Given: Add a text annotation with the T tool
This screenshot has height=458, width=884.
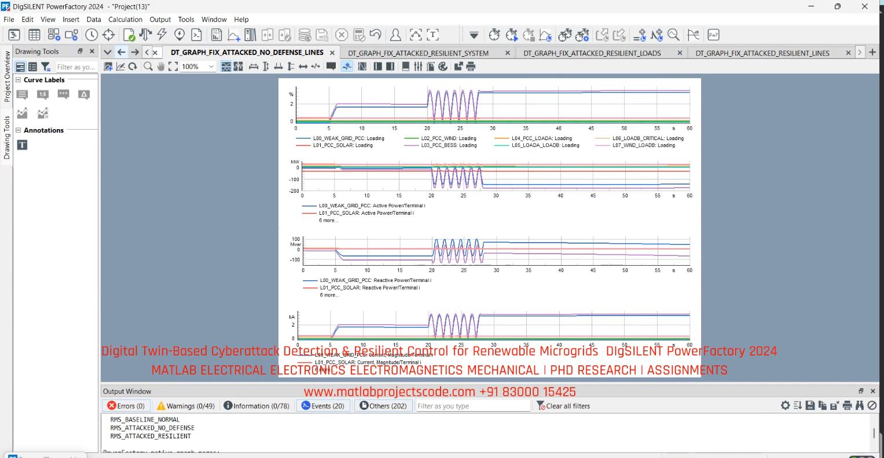Looking at the screenshot, I should pyautogui.click(x=22, y=145).
